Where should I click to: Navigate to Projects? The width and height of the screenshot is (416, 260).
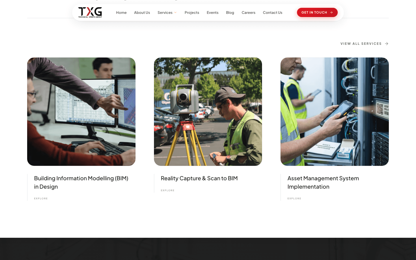[192, 12]
